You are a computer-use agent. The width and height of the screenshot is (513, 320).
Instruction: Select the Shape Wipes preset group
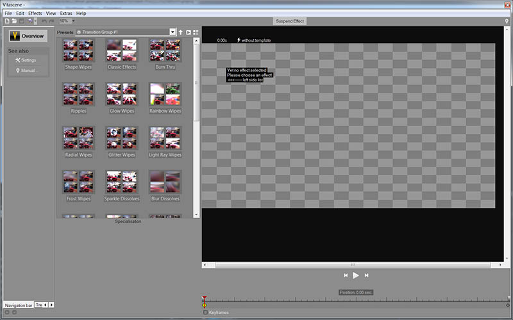pos(78,54)
